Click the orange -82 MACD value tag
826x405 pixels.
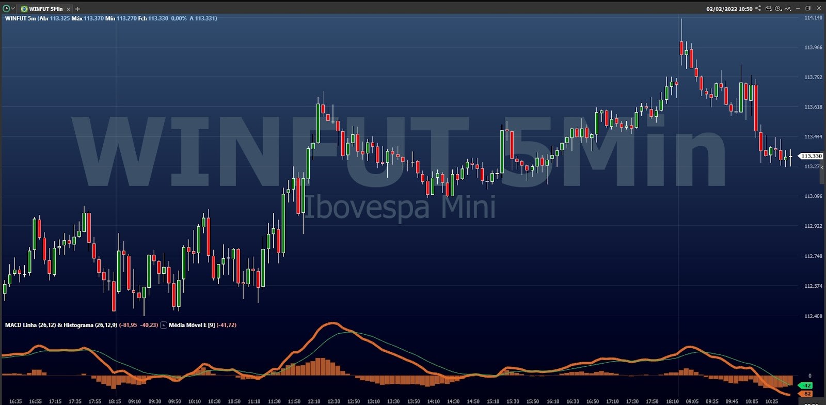[806, 394]
